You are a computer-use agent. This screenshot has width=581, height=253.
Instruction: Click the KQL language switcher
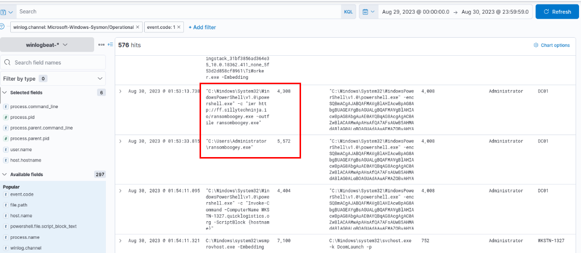coord(348,12)
